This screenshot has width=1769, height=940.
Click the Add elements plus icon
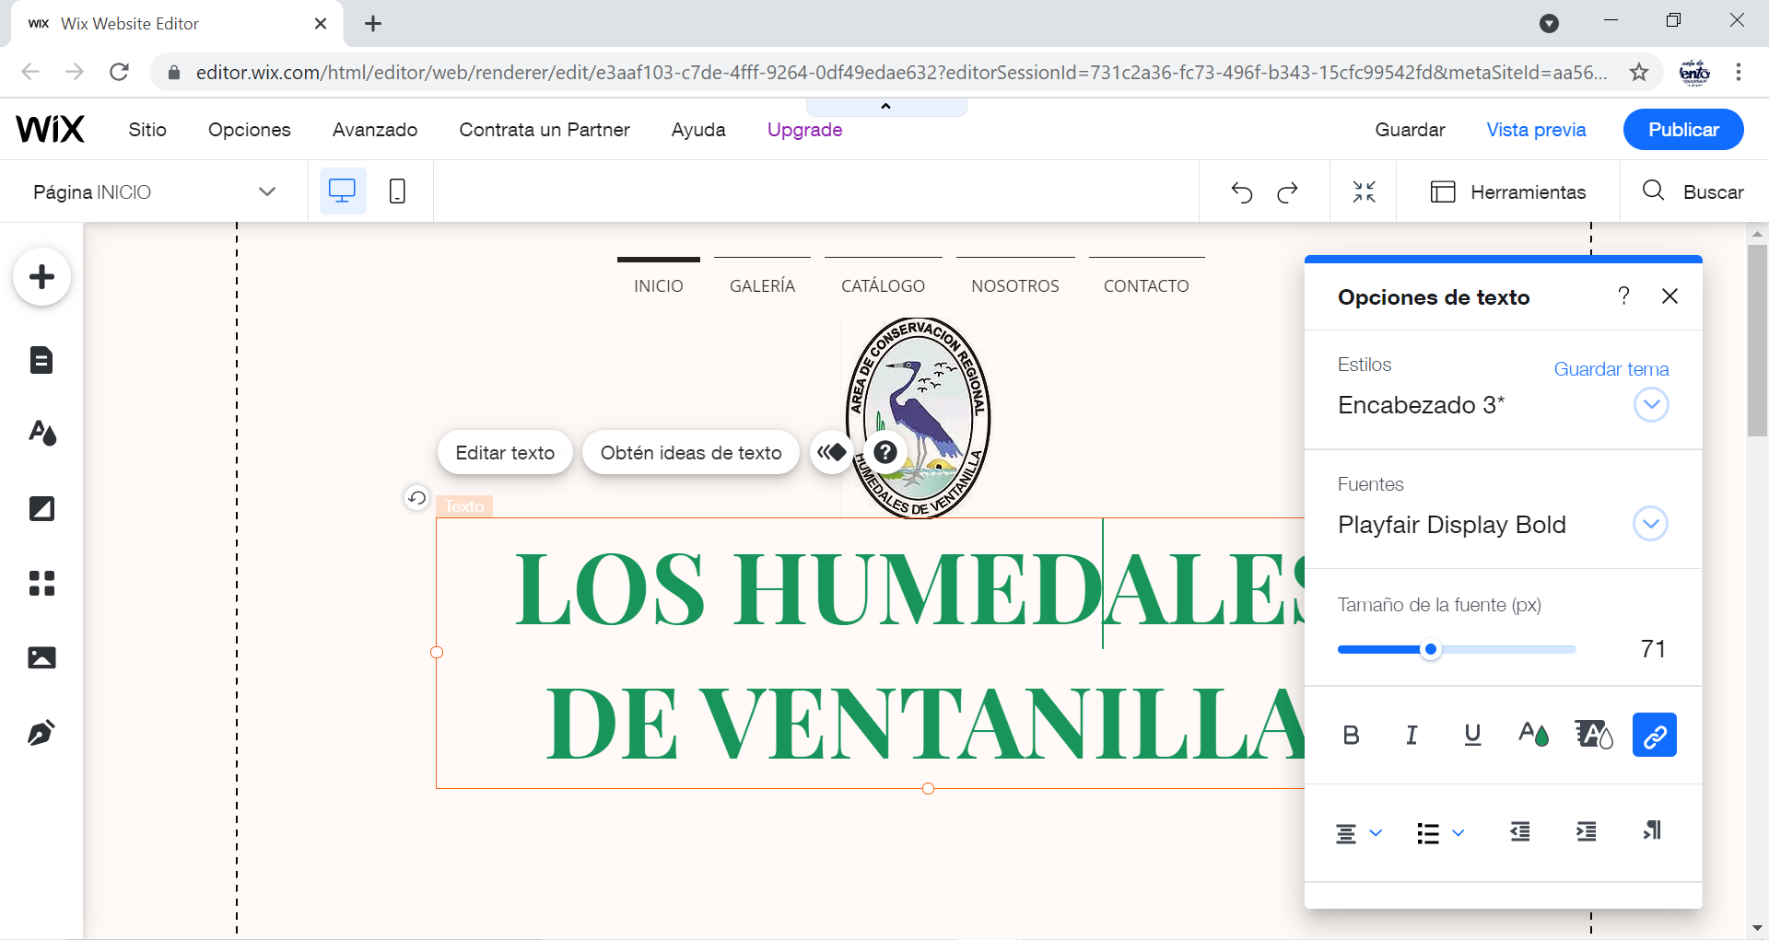(x=41, y=277)
